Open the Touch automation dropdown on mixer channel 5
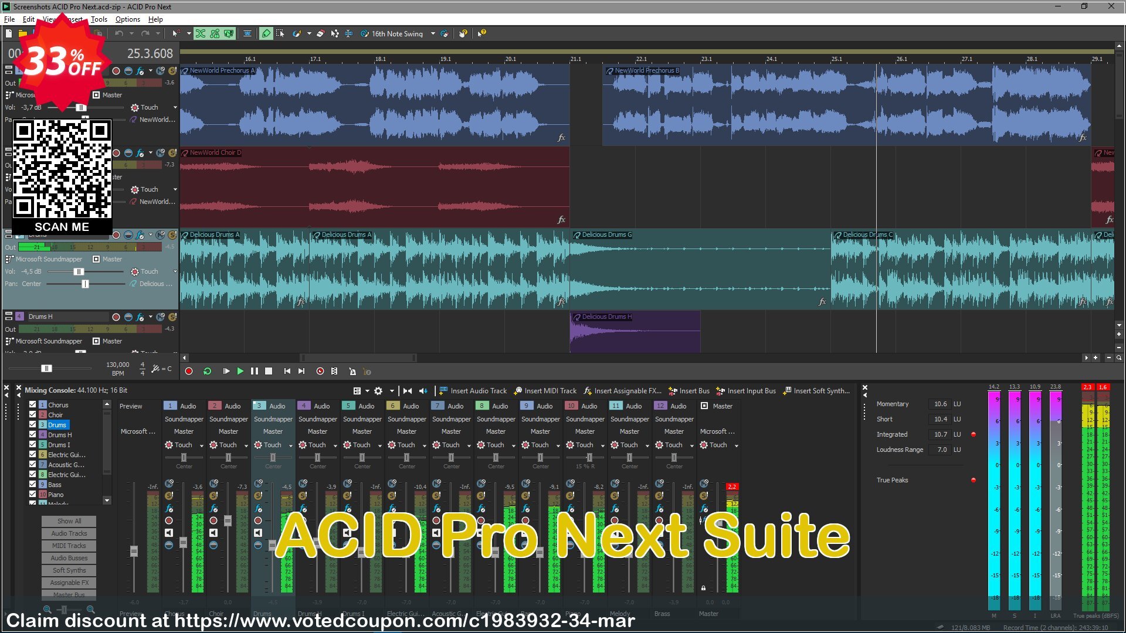 pyautogui.click(x=380, y=445)
